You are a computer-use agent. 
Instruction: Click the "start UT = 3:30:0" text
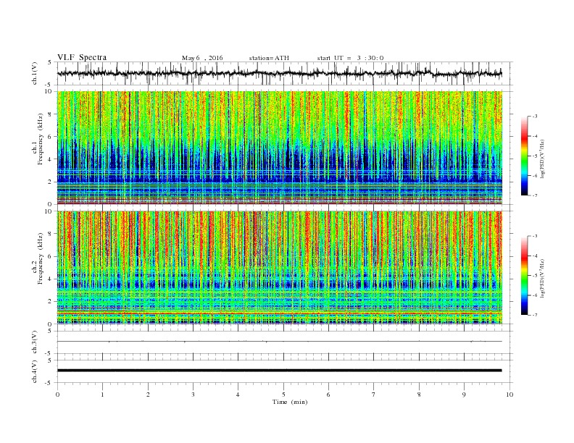point(350,58)
